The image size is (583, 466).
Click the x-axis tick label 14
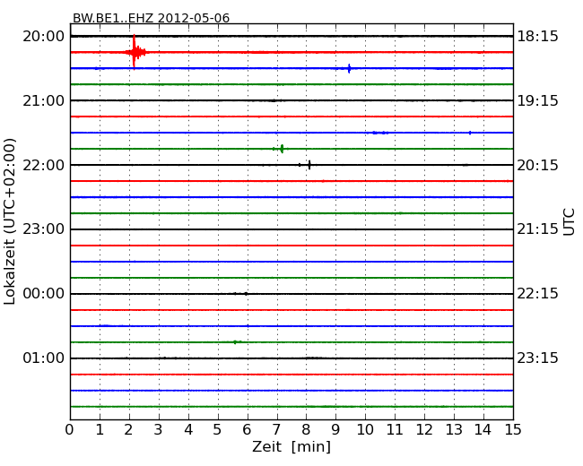483,429
